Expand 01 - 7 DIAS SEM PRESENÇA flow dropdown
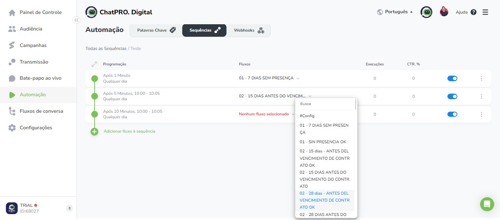 tap(269, 78)
